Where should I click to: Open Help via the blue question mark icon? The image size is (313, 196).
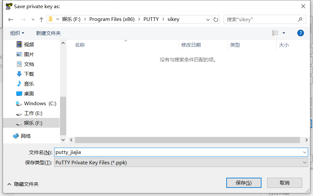click(x=300, y=33)
